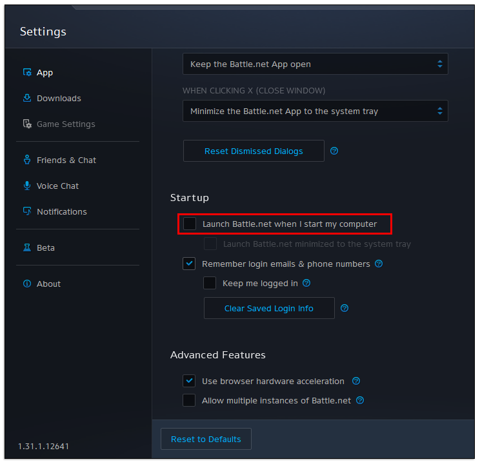Open the Beta settings section
The height and width of the screenshot is (464, 480).
click(46, 247)
